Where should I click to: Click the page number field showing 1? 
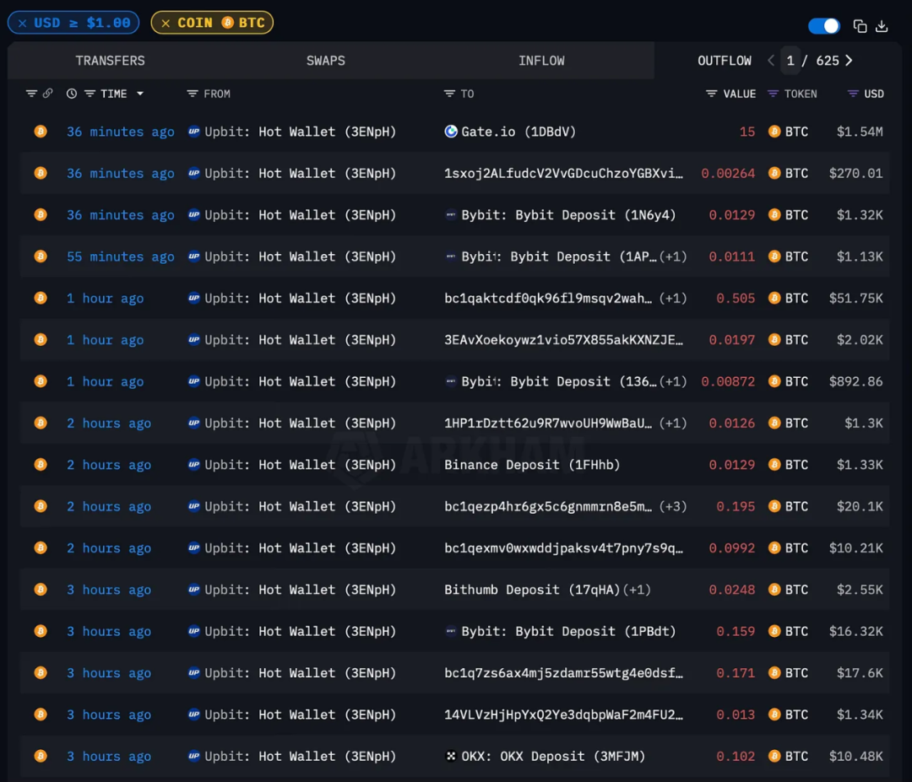[790, 60]
